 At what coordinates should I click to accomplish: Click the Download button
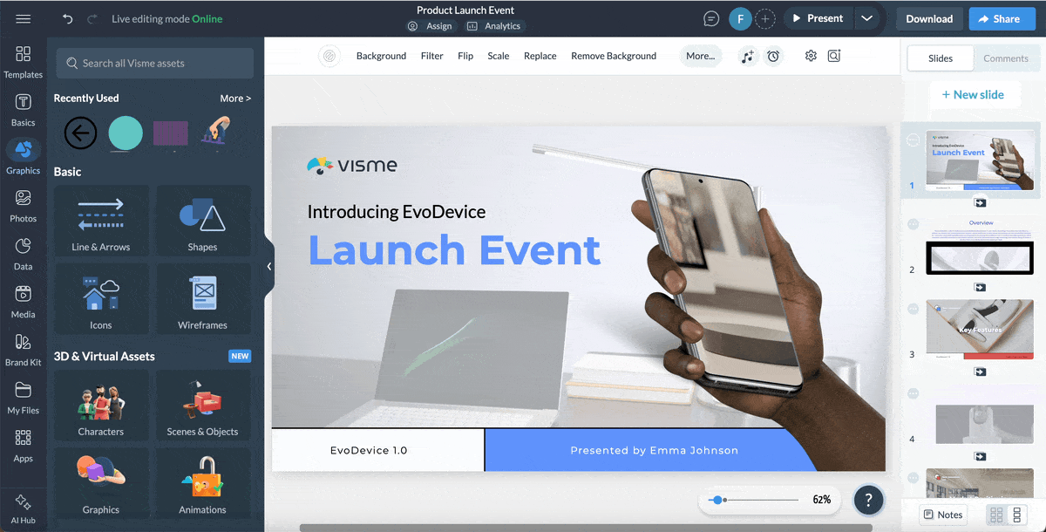tap(928, 18)
